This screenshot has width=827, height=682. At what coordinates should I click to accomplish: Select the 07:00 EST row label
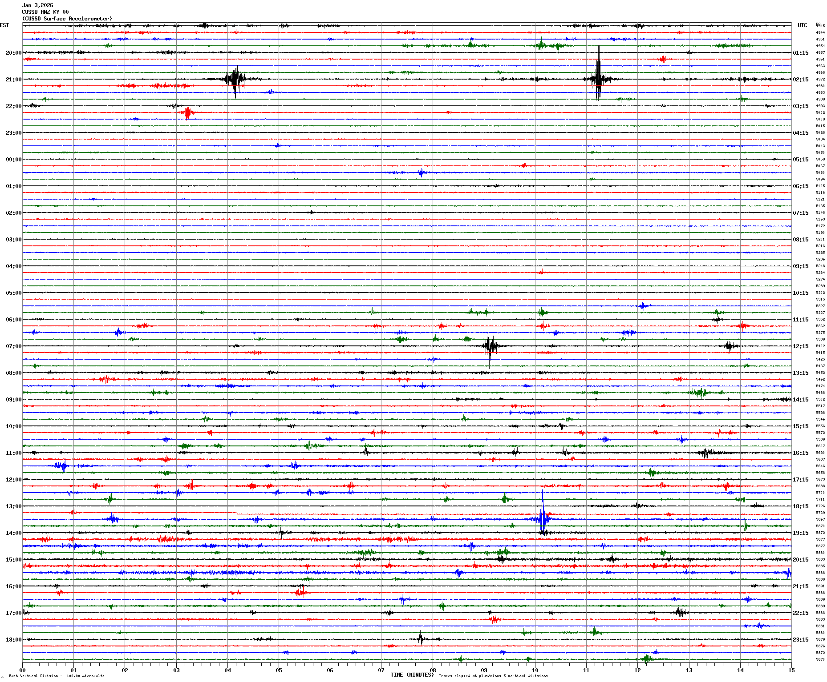pyautogui.click(x=13, y=346)
